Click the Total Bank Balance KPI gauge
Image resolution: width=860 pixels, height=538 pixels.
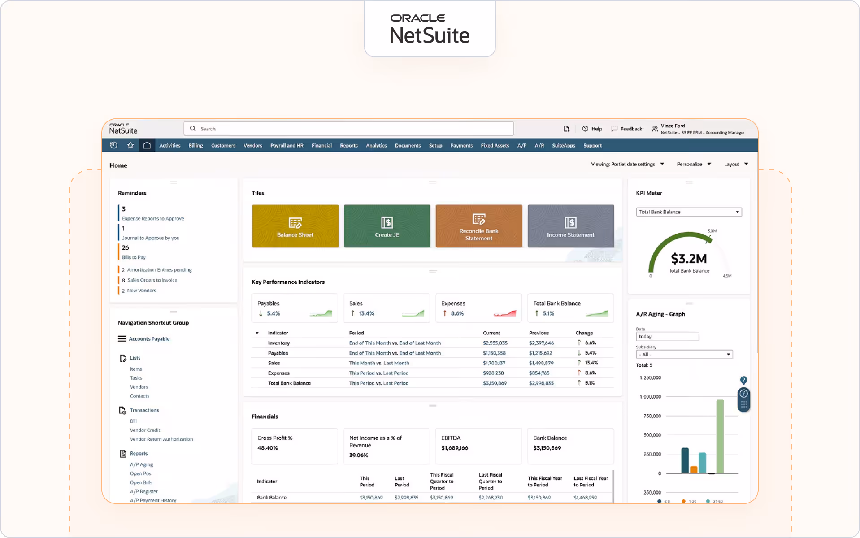click(x=689, y=254)
